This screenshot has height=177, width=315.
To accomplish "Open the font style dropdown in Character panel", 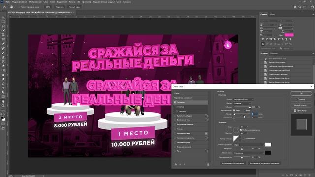I will [x=287, y=21].
